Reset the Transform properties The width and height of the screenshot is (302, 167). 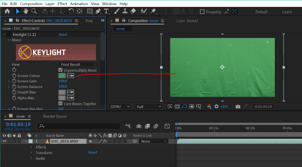pos(93,152)
